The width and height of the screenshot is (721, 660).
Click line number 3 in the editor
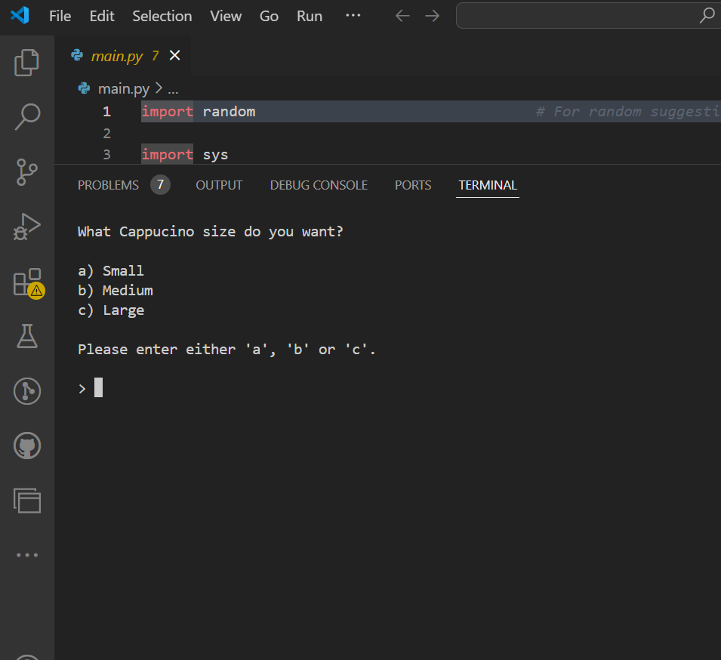pyautogui.click(x=106, y=155)
